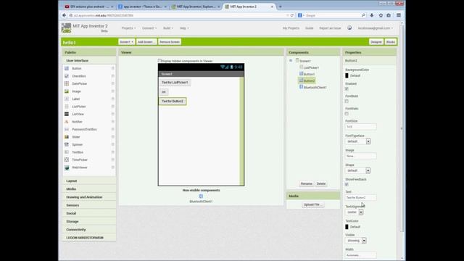This screenshot has width=464, height=261.
Task: Click the Remove Screen button
Action: (x=170, y=42)
